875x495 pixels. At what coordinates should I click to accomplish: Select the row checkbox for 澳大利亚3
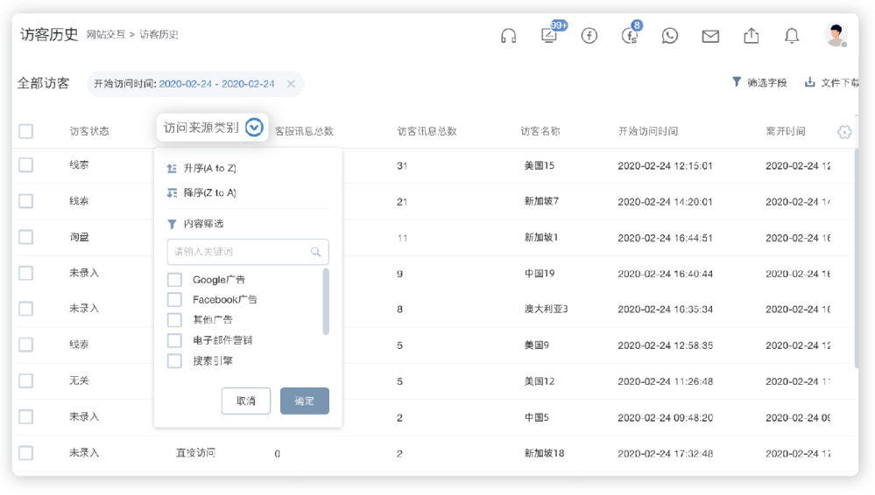tap(25, 308)
